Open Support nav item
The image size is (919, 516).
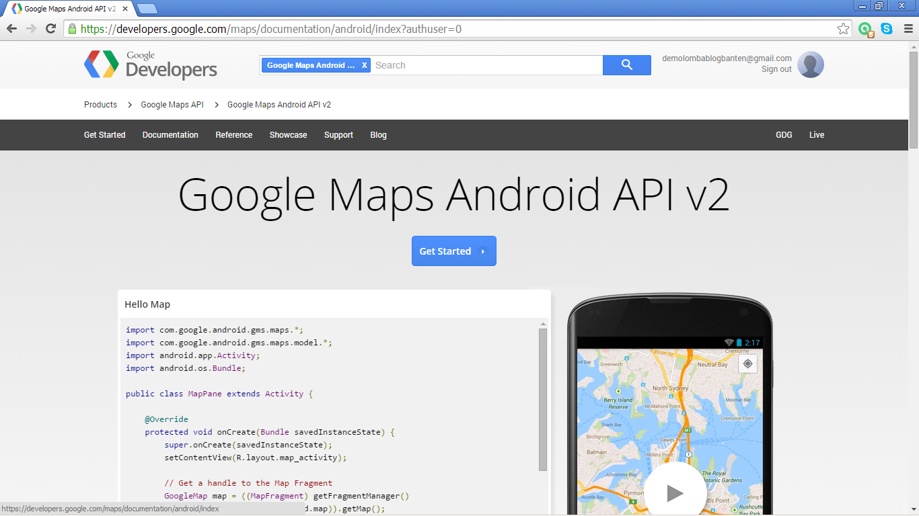point(338,135)
